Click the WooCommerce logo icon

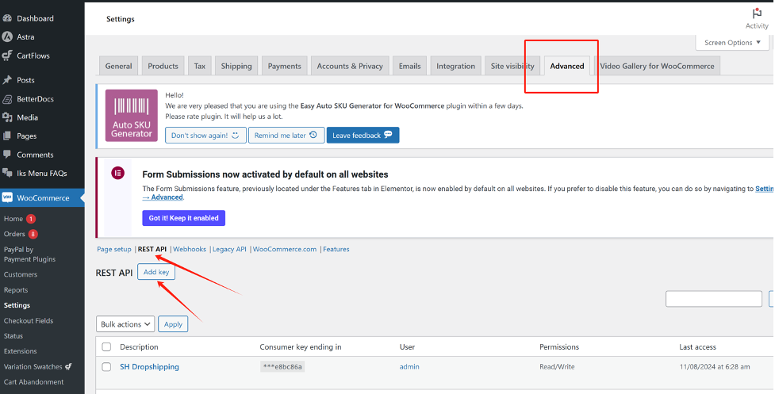(7, 198)
